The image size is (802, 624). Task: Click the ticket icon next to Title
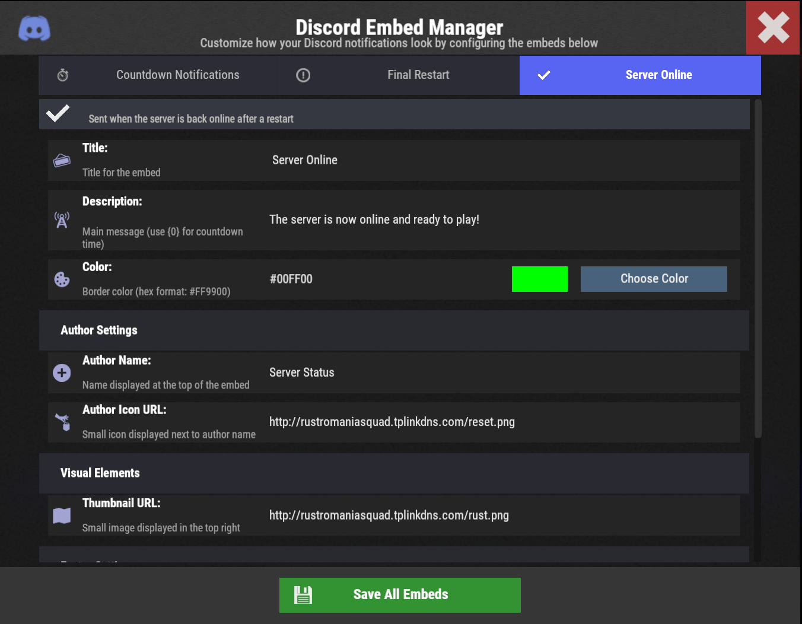tap(62, 161)
